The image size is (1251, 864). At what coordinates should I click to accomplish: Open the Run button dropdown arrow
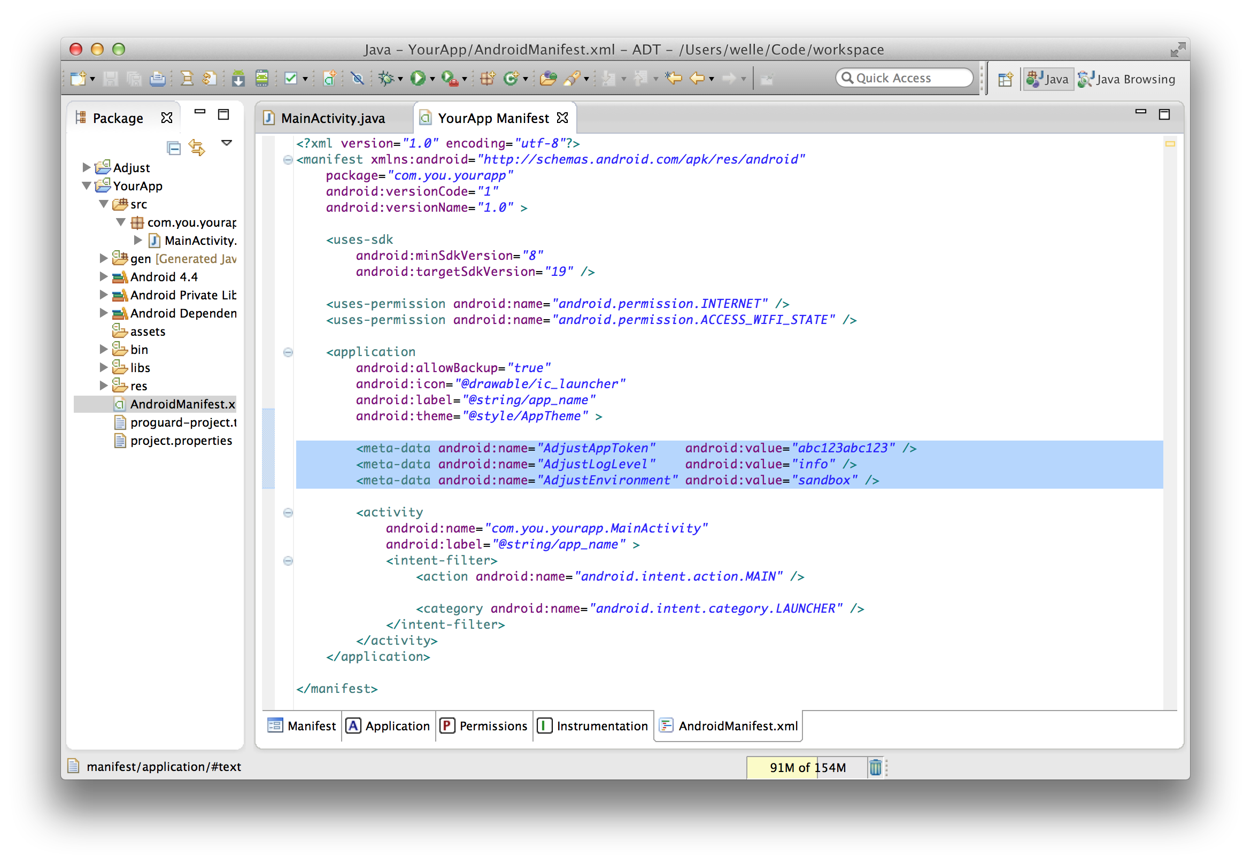pyautogui.click(x=433, y=80)
